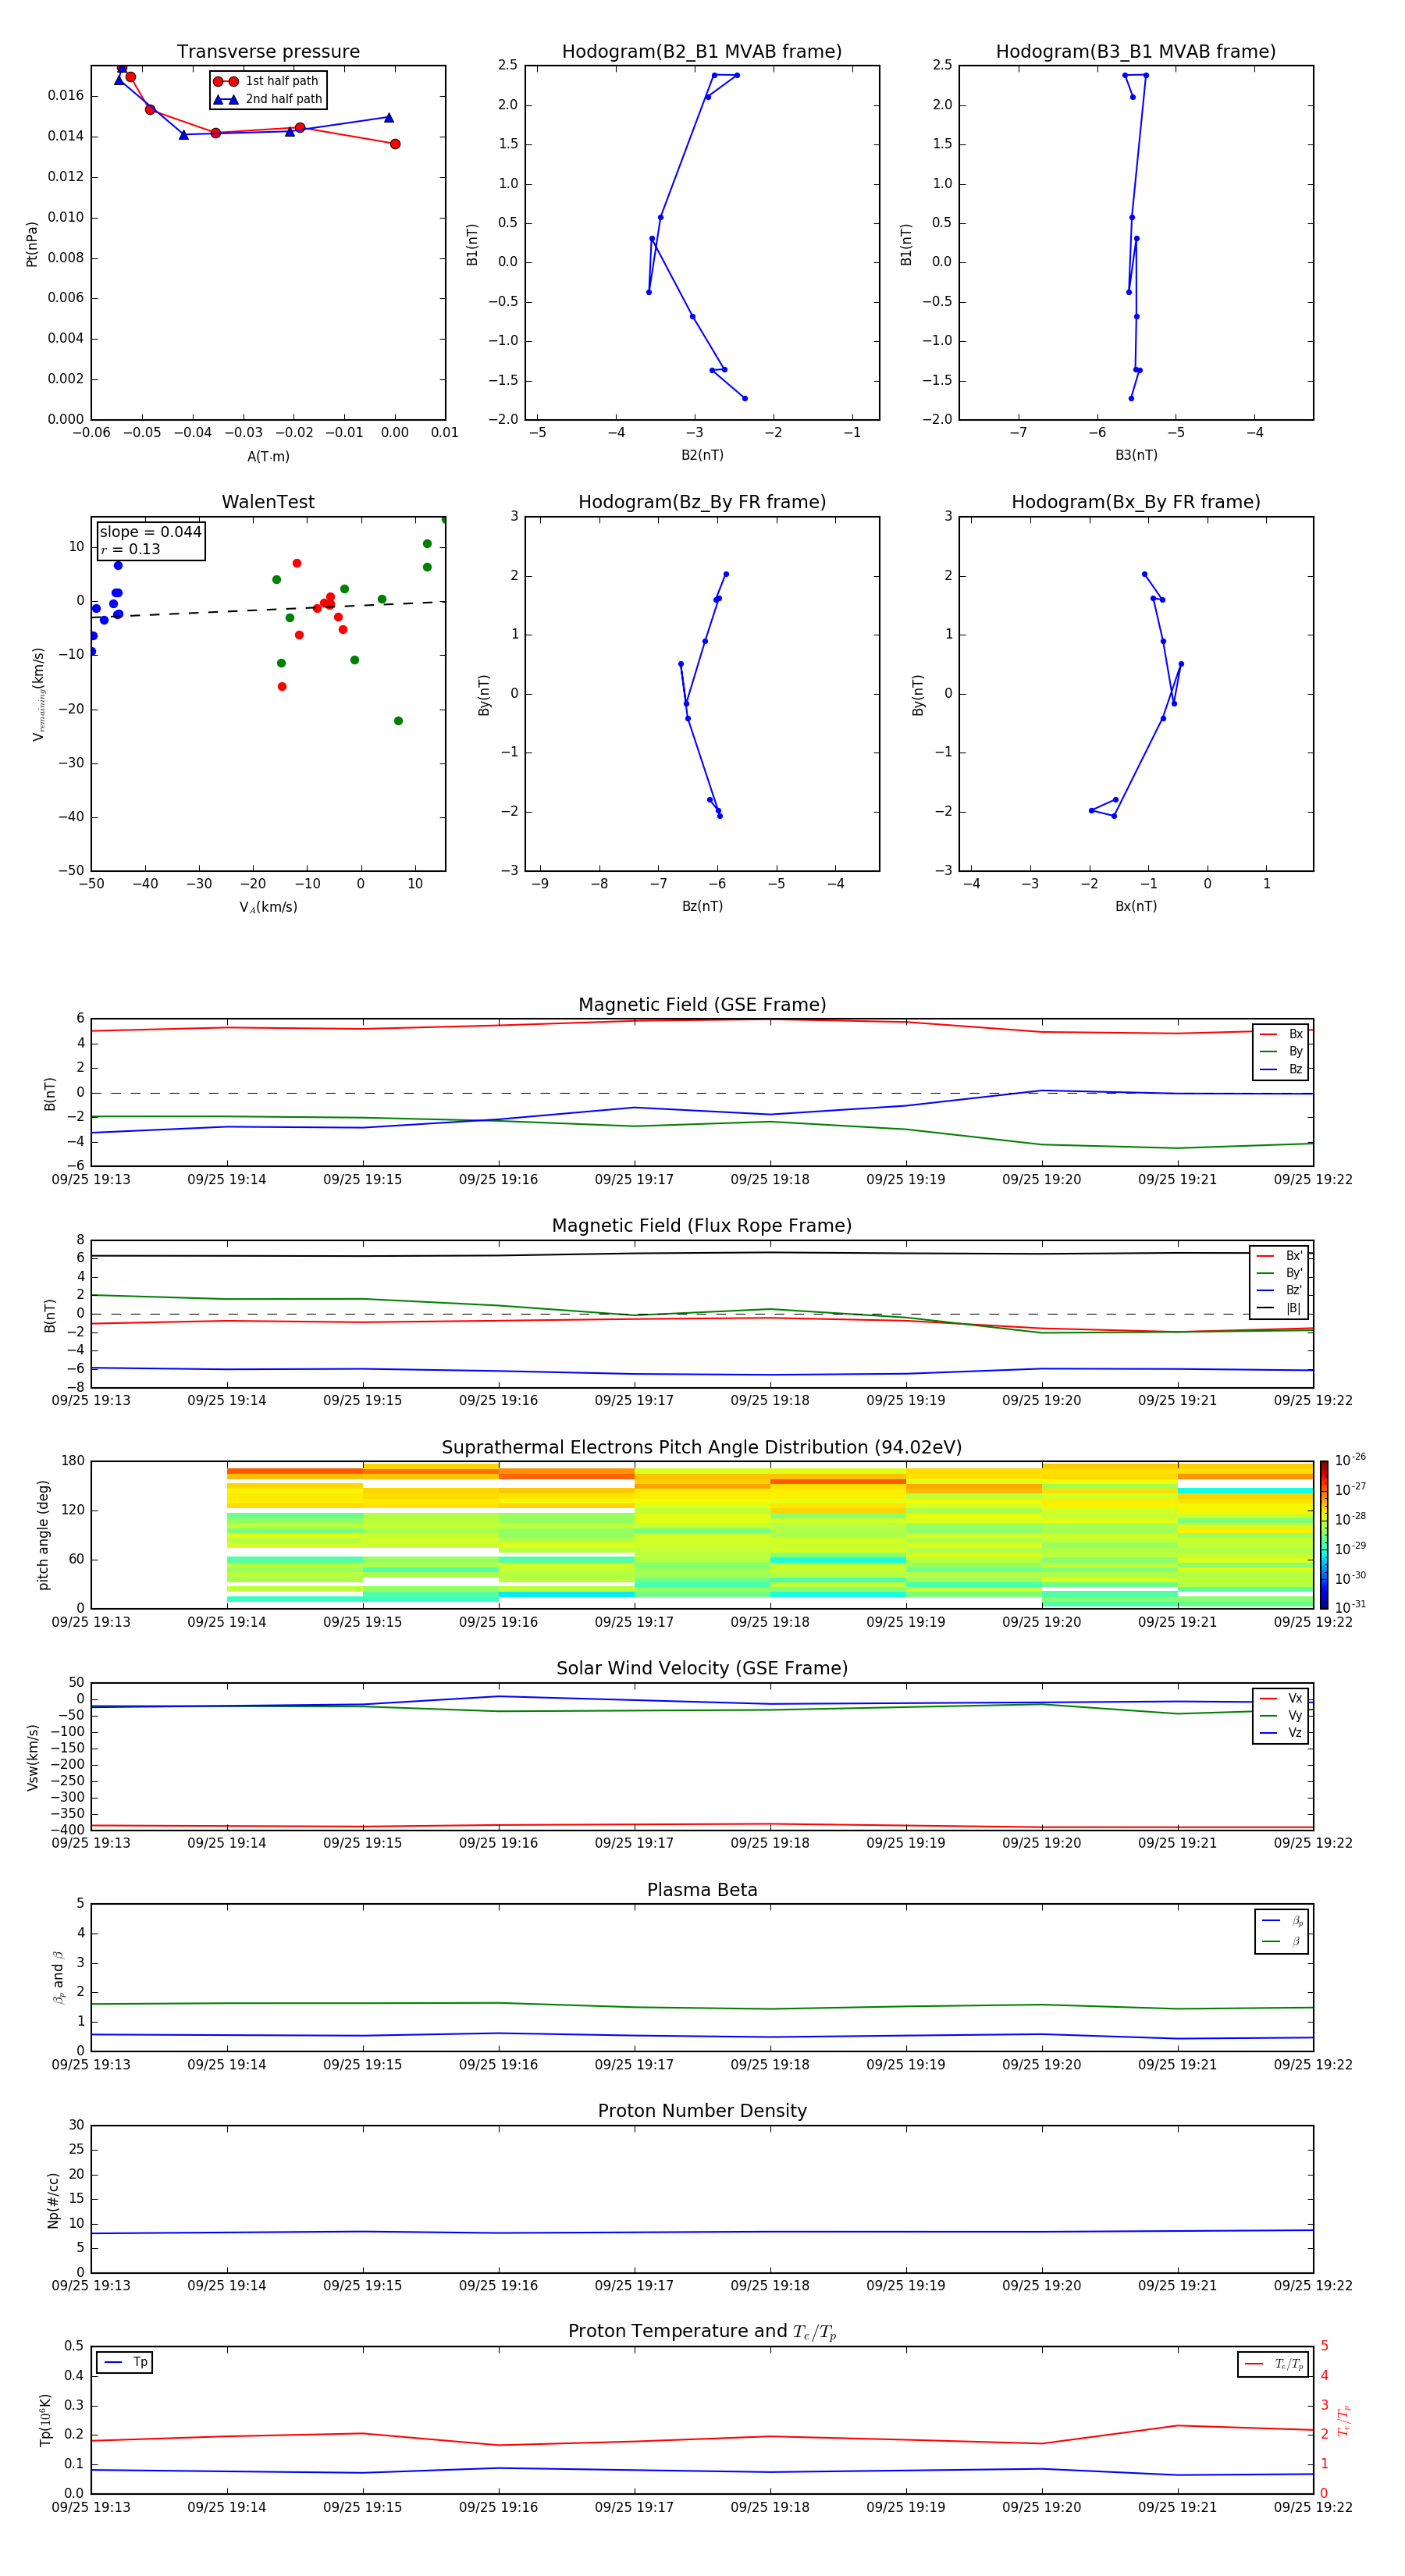Select the By' entry in flux rope legend
The width and height of the screenshot is (1405, 2576).
pos(1279,1273)
